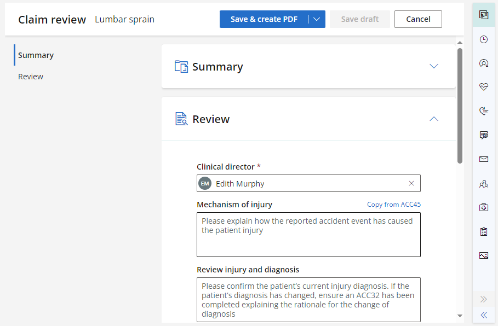Screen dimensions: 498x326
Task: Click the scrollbar up arrow
Action: [x=460, y=42]
